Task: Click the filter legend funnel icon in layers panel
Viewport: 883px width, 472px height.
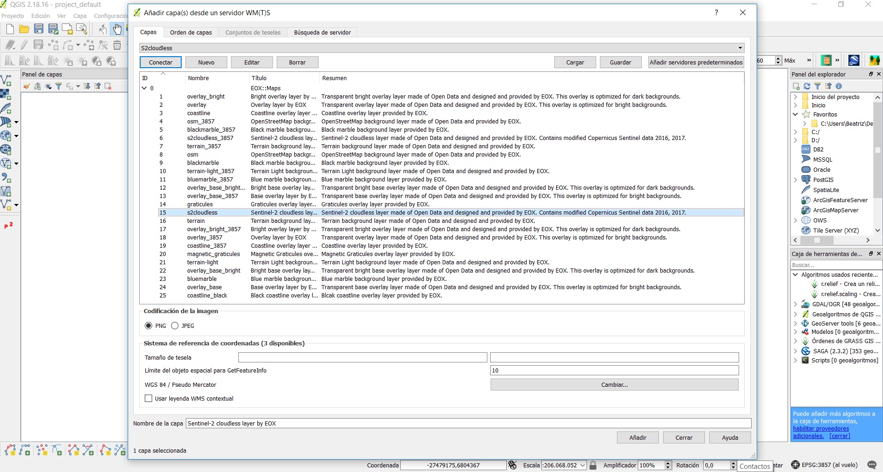Action: click(59, 86)
